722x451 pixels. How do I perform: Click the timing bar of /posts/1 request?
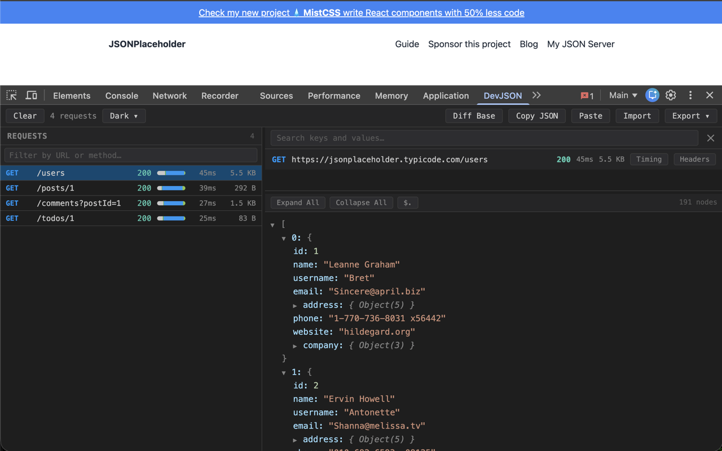[170, 188]
